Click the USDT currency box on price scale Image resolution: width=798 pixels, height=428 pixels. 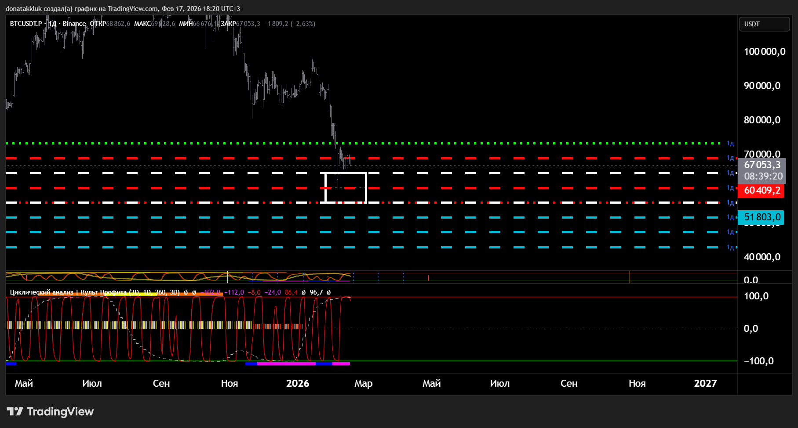point(764,24)
